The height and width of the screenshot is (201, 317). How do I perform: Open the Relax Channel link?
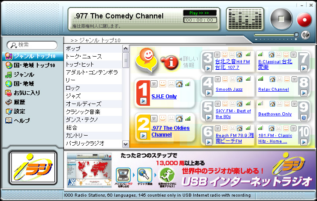click(274, 90)
